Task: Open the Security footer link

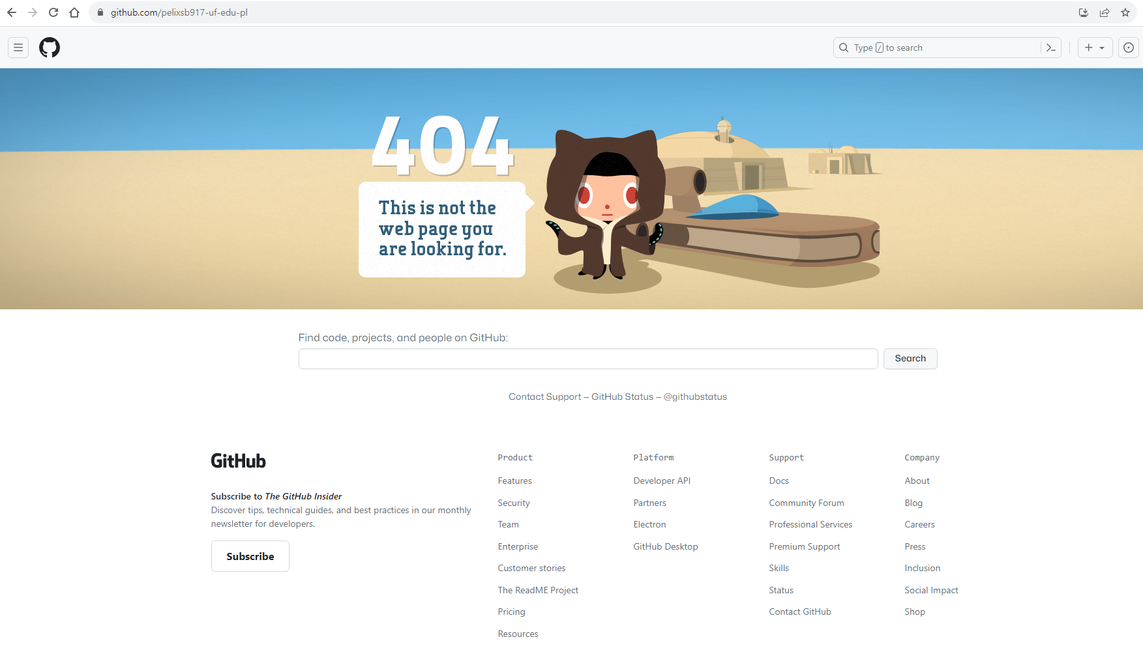Action: (x=514, y=503)
